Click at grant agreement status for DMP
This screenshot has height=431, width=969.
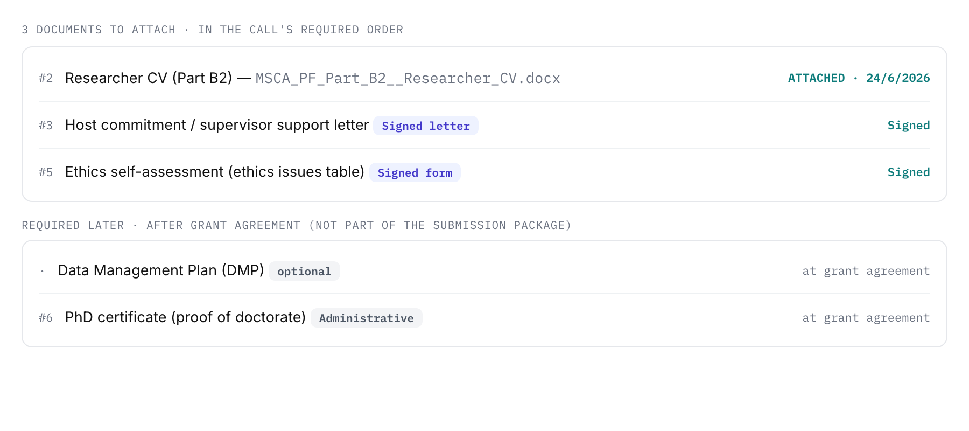tap(866, 271)
